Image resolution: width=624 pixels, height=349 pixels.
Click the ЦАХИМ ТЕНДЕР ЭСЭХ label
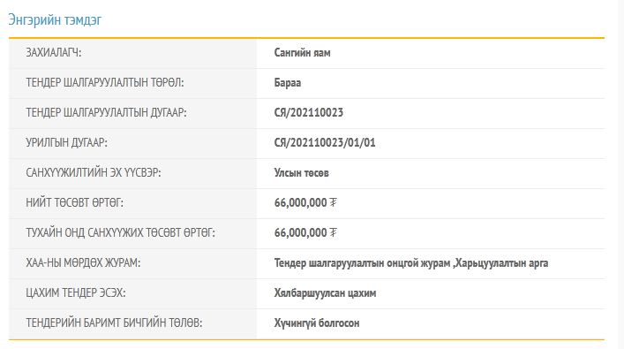pos(76,292)
